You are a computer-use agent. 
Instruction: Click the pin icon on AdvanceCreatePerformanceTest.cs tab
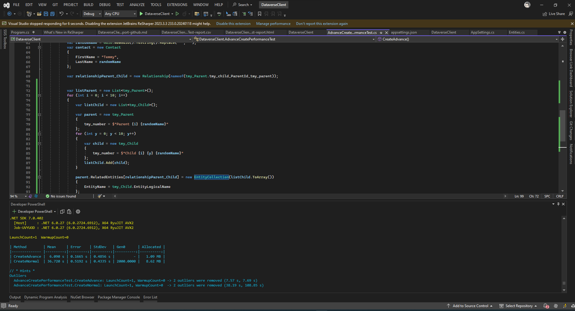click(381, 33)
